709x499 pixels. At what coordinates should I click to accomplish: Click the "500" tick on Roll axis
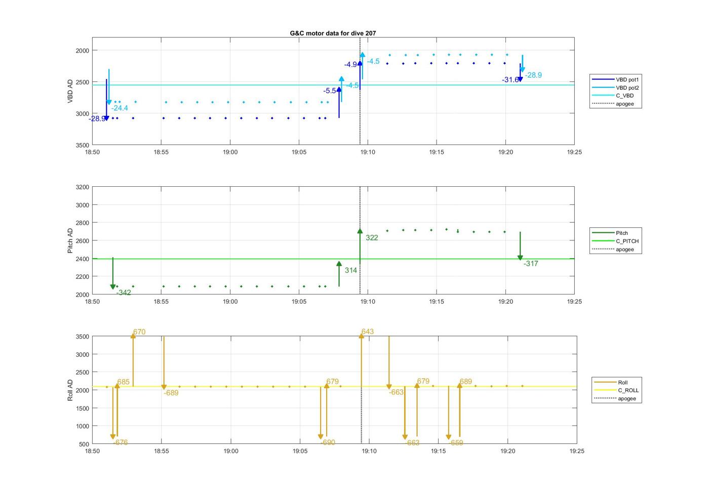[84, 444]
